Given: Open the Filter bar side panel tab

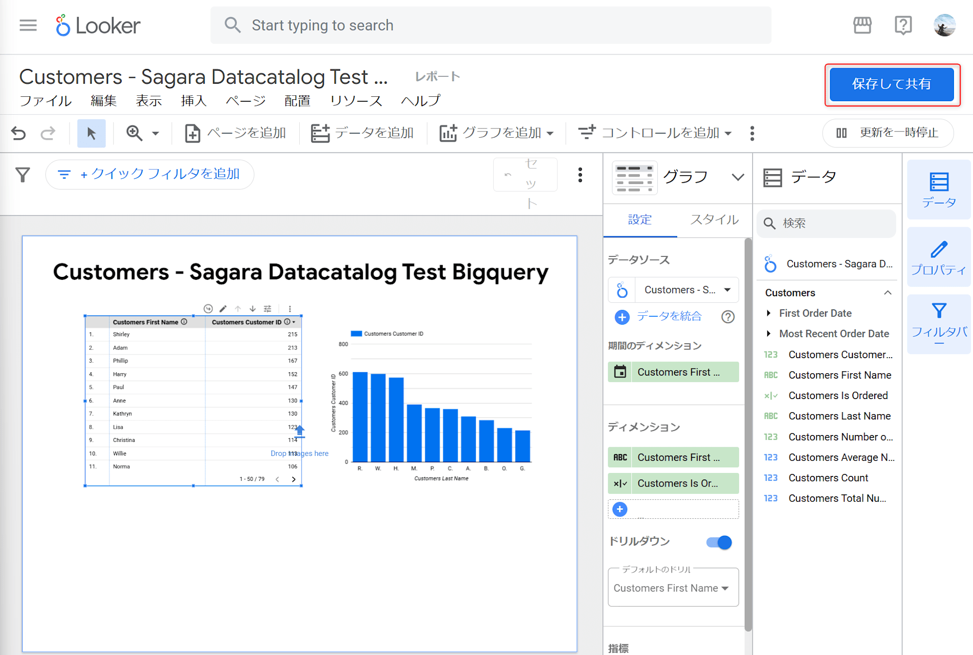Looking at the screenshot, I should click(938, 325).
